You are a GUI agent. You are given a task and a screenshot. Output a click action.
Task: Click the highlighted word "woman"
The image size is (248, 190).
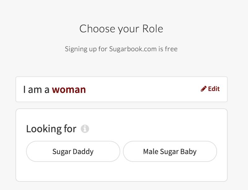pos(69,90)
